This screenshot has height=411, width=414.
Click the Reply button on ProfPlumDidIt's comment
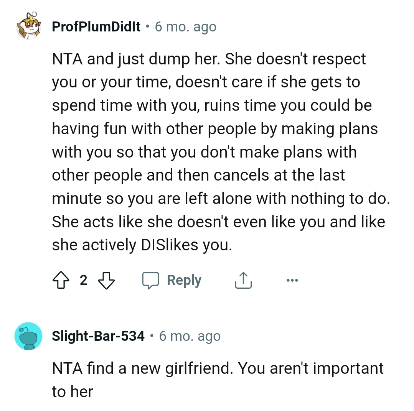184,280
